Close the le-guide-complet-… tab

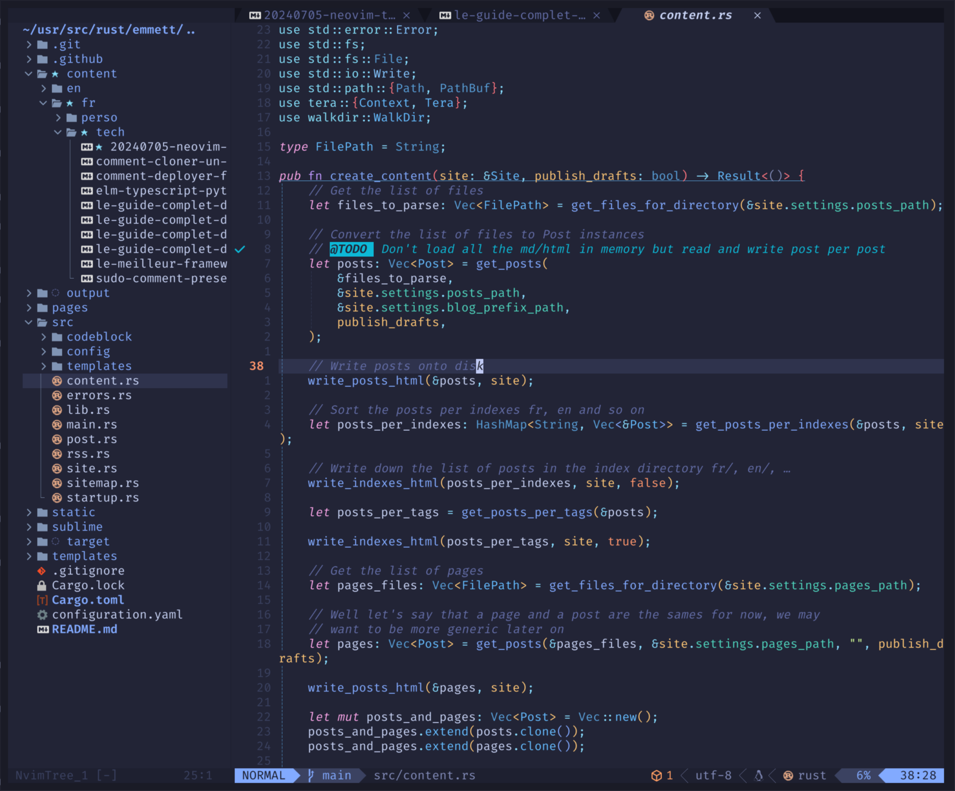click(597, 16)
